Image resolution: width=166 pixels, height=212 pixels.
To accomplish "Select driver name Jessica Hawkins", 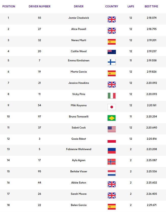I will [x=79, y=83].
